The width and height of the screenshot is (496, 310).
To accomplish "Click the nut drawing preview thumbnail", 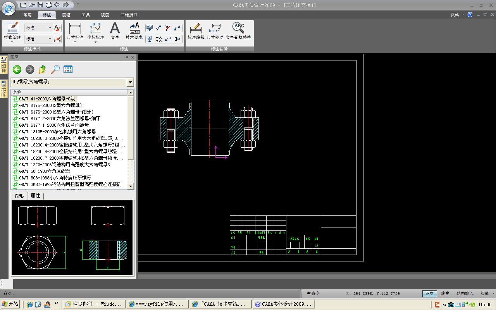I will point(72,237).
